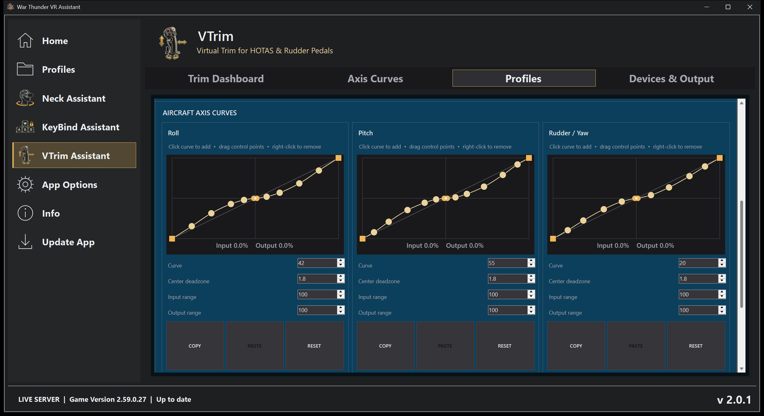Increase the Pitch Curve value with up arrow
The height and width of the screenshot is (416, 764).
pyautogui.click(x=531, y=261)
